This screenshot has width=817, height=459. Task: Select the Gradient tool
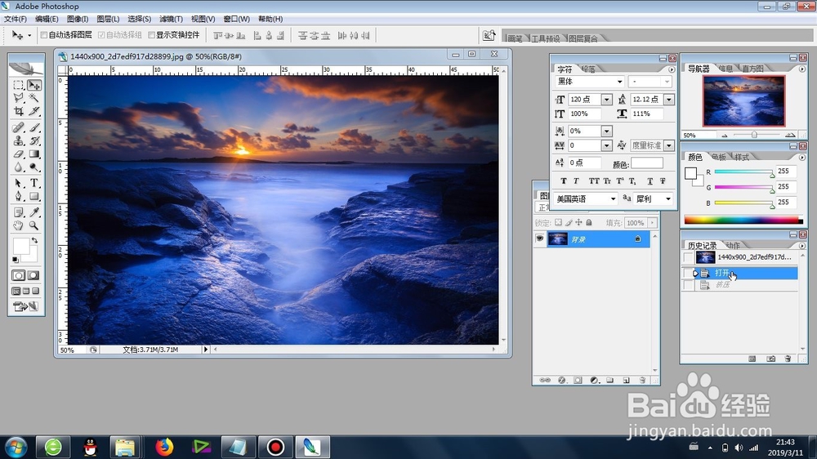pos(34,154)
